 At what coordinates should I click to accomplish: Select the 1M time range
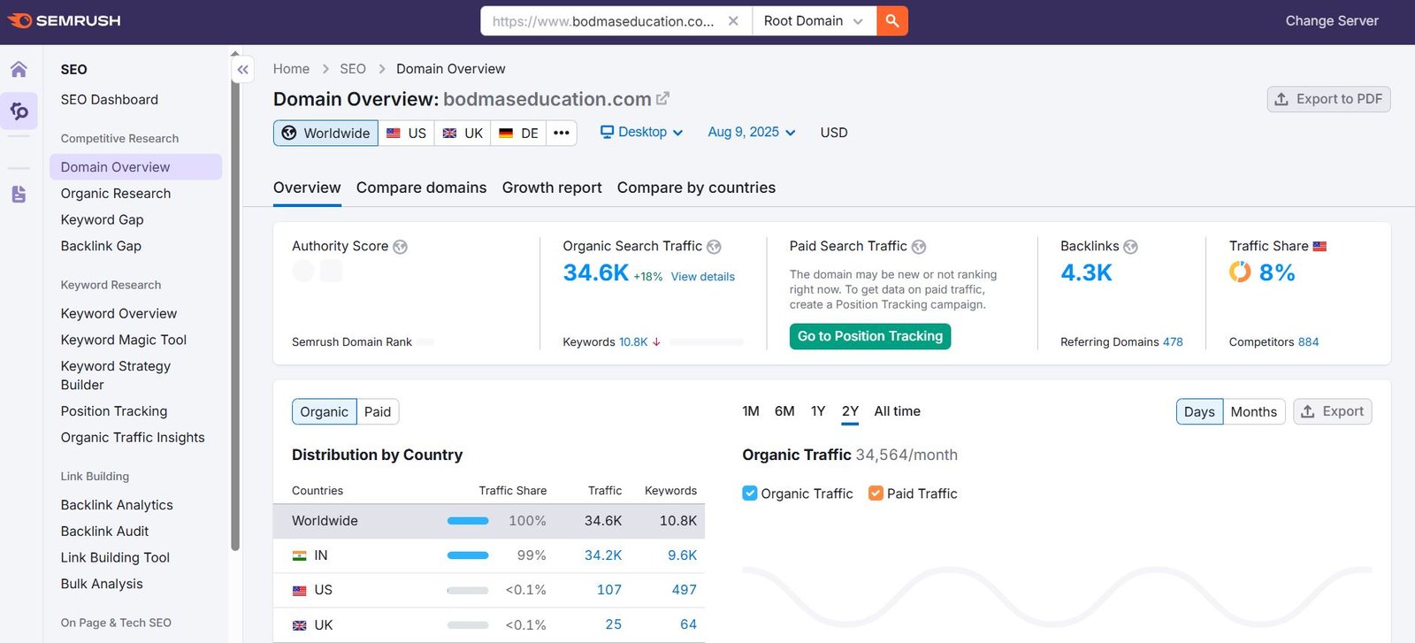[x=751, y=411]
